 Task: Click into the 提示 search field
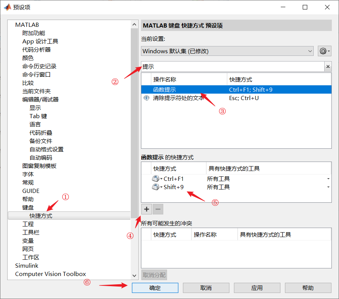pos(233,66)
